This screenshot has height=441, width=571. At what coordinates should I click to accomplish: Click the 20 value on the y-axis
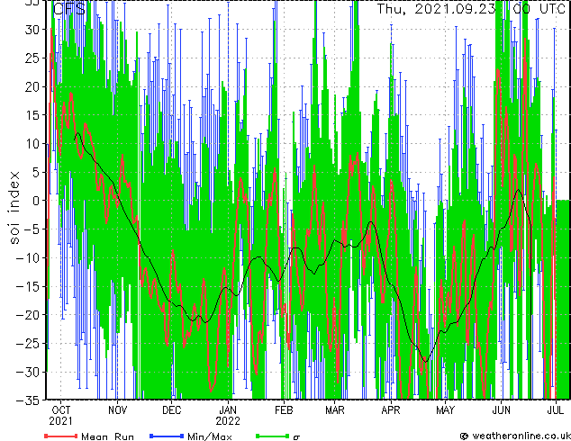click(32, 86)
